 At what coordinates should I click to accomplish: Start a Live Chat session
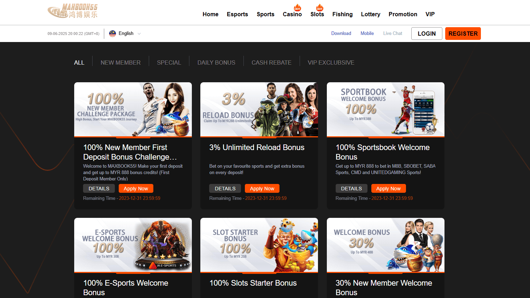pyautogui.click(x=392, y=33)
